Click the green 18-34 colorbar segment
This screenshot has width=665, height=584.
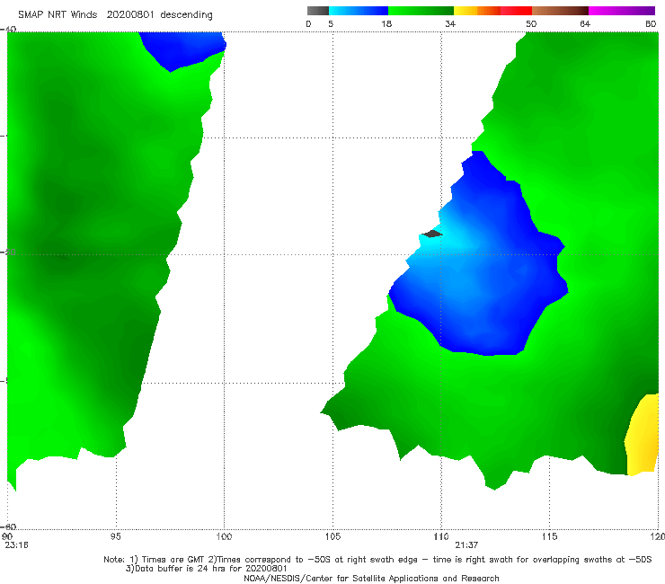click(421, 11)
